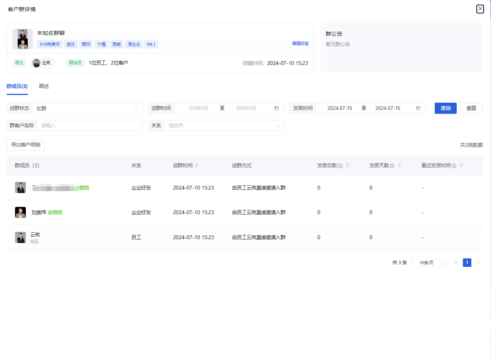Screen dimensions: 491x363
Task: Open the 编辑标签 link
Action: pyautogui.click(x=300, y=43)
